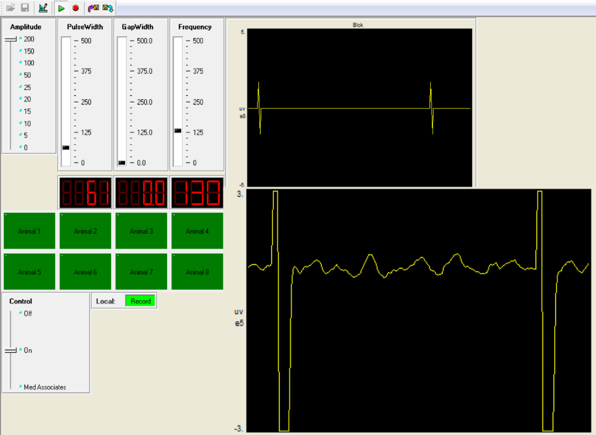The image size is (596, 435).
Task: Click the Frequency slider handle
Action: (x=178, y=130)
